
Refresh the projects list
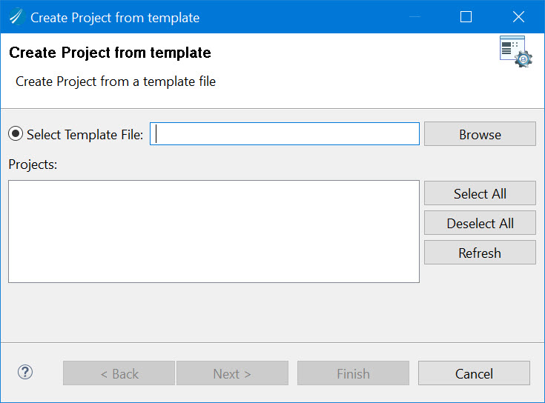click(x=480, y=253)
